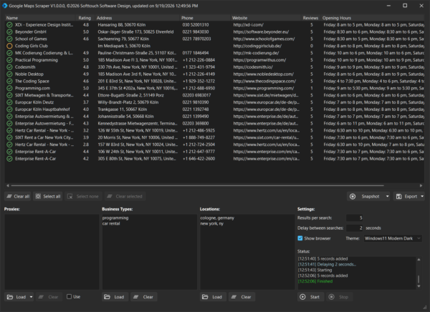Click the green check icon for Codesmith
430x312 pixels.
pos(9,67)
